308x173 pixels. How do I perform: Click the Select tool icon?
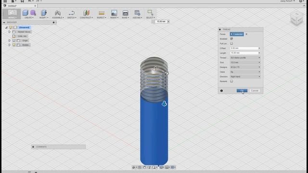pyautogui.click(x=150, y=13)
